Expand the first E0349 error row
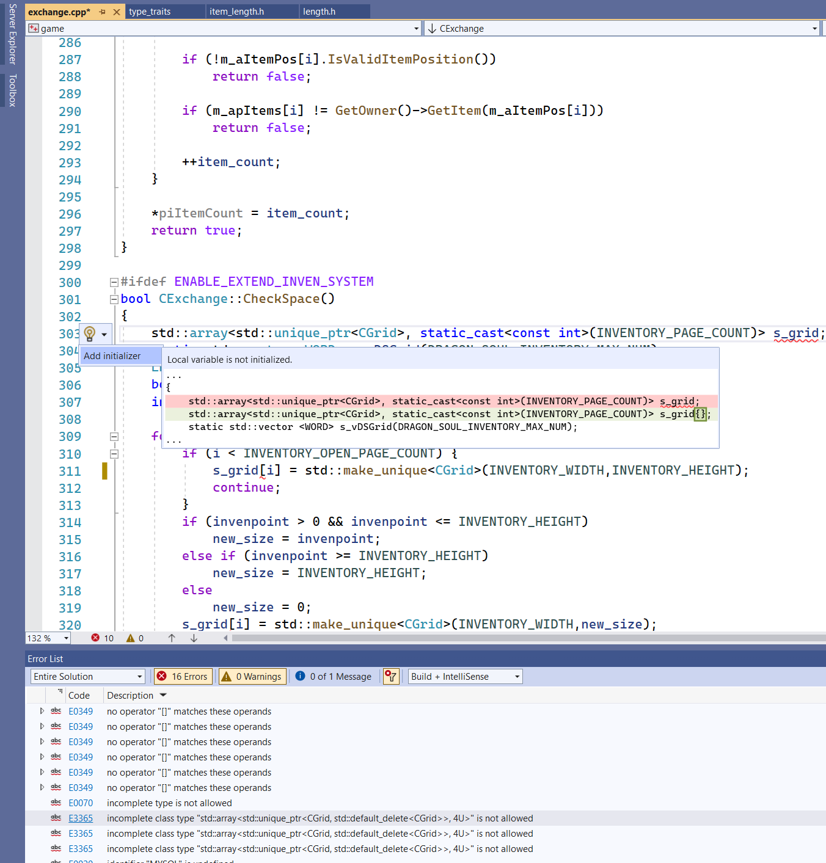The image size is (826, 863). pos(42,711)
